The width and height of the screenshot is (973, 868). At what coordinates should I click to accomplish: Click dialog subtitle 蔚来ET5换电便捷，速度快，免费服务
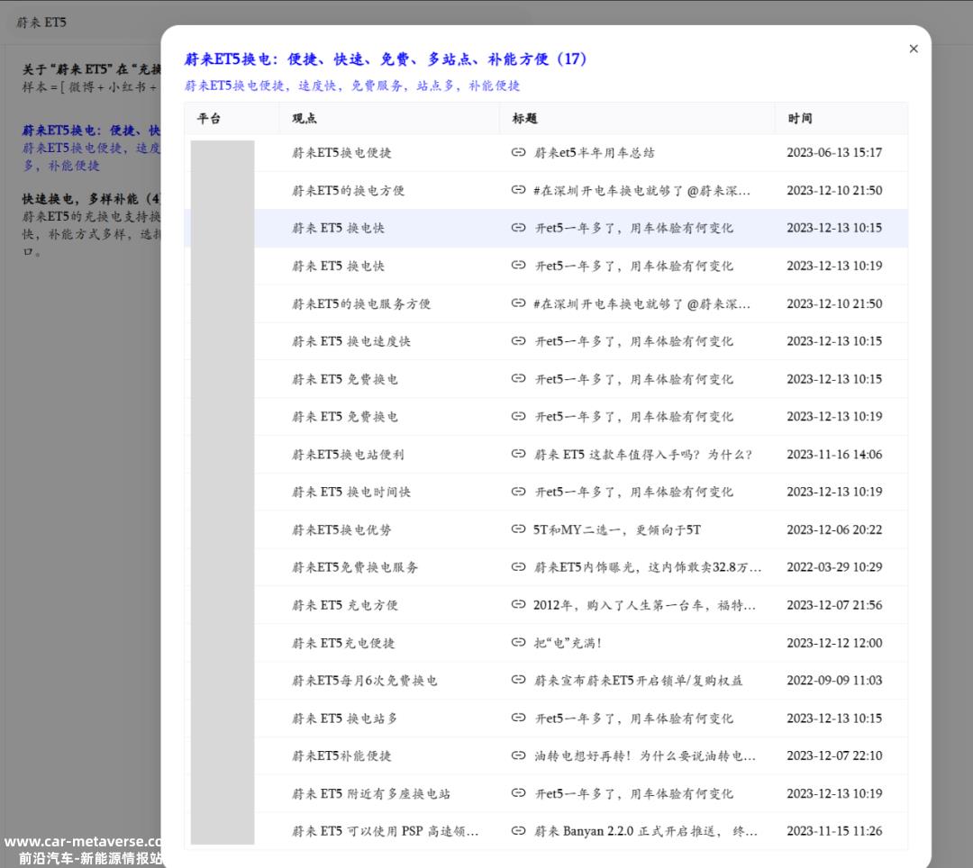click(x=352, y=86)
